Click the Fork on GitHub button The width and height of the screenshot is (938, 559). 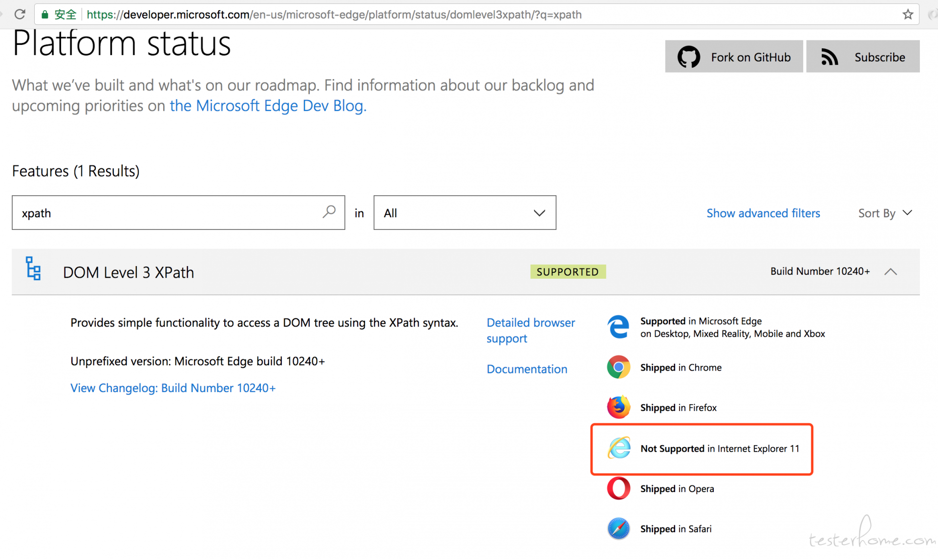[734, 57]
